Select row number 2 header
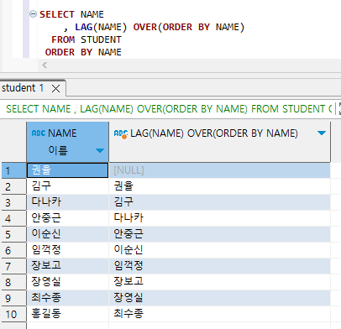 point(14,186)
